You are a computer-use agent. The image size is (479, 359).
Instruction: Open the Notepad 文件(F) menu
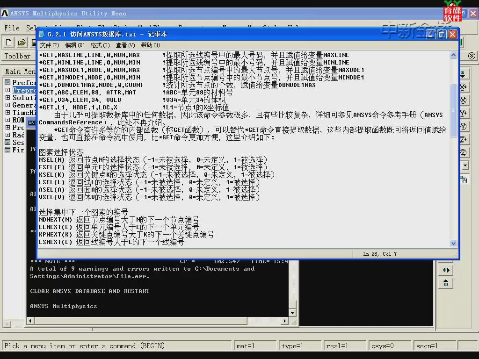pyautogui.click(x=50, y=45)
